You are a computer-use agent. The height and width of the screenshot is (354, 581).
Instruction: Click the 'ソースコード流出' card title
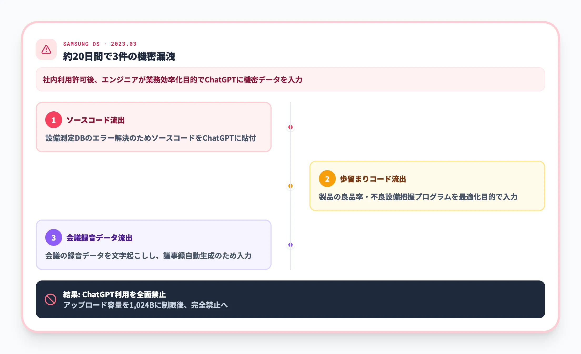tap(96, 120)
